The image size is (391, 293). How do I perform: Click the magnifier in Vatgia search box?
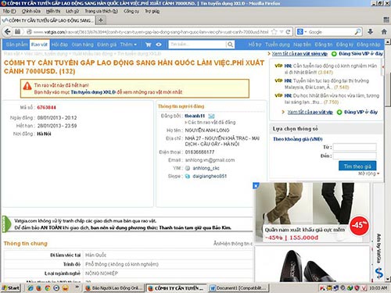(x=230, y=45)
